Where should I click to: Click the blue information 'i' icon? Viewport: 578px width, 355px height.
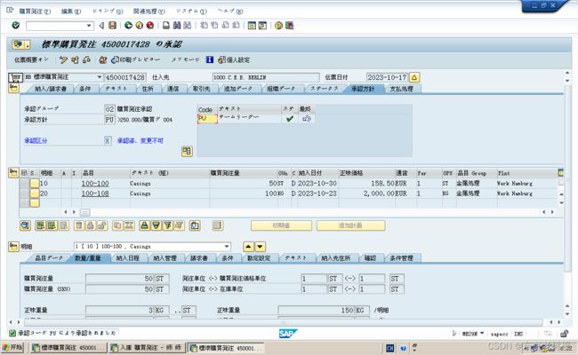[x=210, y=59]
